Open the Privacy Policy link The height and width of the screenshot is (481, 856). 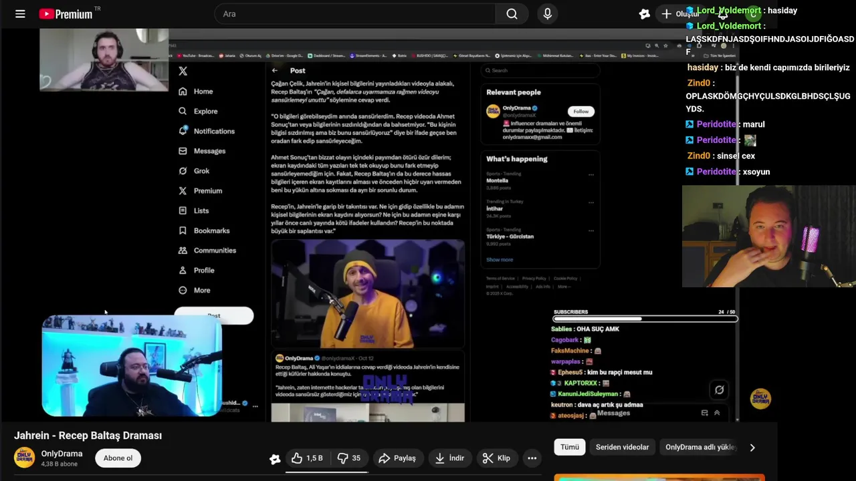pyautogui.click(x=534, y=279)
